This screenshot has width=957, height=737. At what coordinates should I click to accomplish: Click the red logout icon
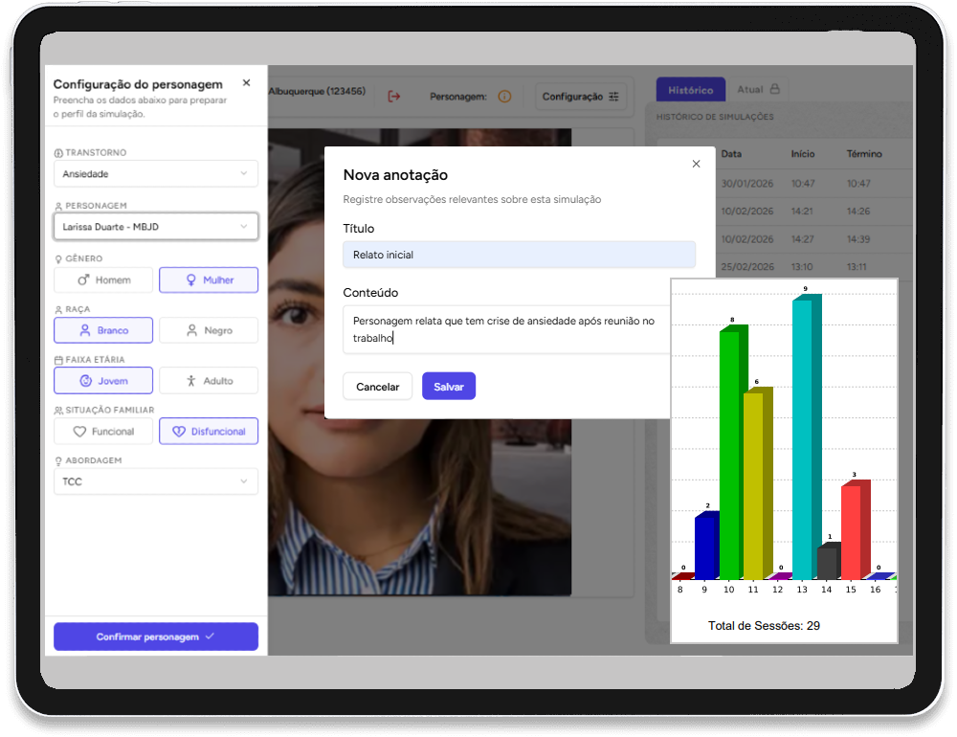pos(393,96)
